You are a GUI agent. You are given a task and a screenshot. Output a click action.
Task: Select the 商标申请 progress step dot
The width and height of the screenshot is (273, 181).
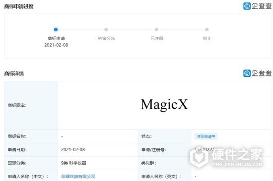pos(56,30)
